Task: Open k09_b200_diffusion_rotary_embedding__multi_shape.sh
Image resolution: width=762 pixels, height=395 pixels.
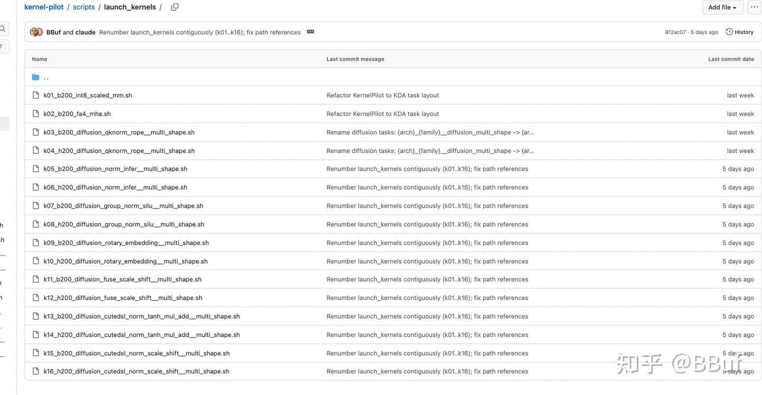Action: (126, 243)
